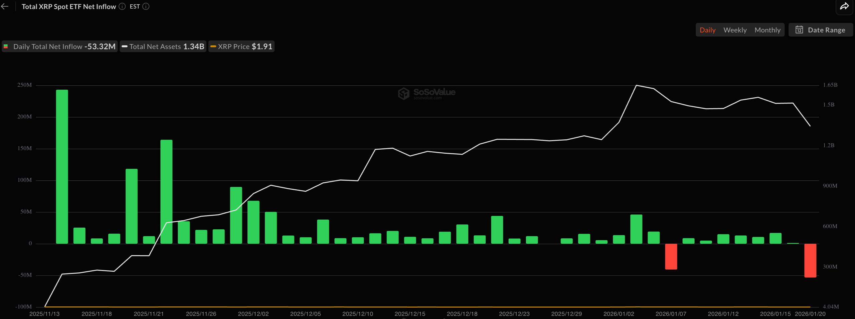Click the 250M left axis label
The height and width of the screenshot is (319, 855).
[25, 85]
